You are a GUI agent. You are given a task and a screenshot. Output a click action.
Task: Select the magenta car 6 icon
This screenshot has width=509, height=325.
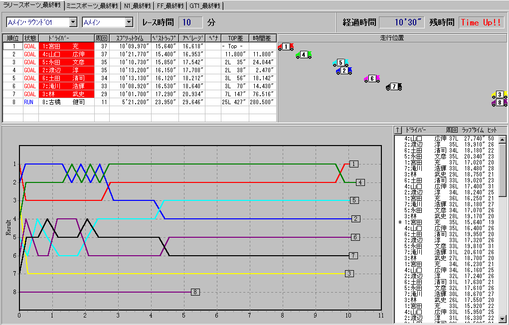tap(372, 79)
